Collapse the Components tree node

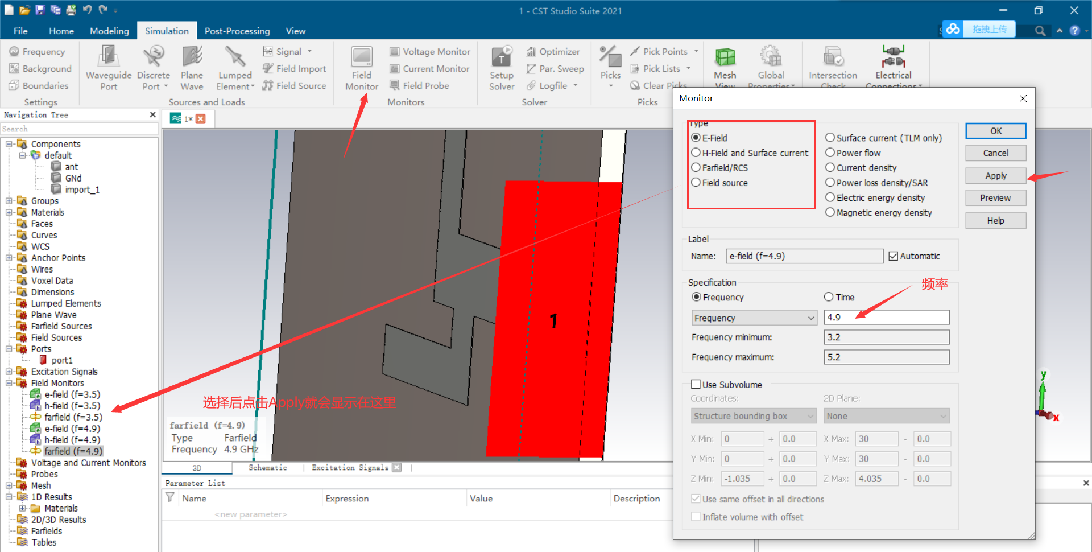point(9,144)
